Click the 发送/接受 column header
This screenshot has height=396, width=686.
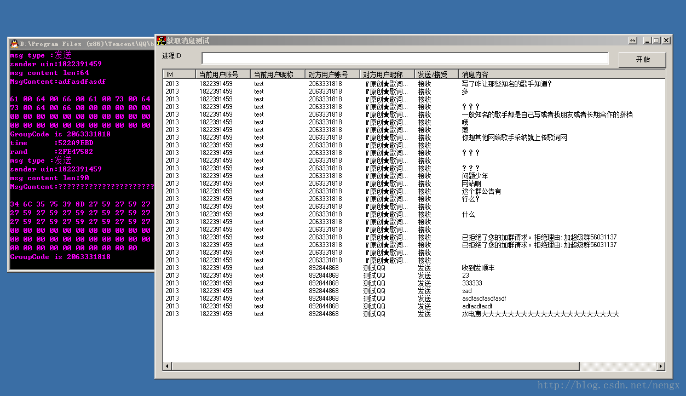point(436,74)
